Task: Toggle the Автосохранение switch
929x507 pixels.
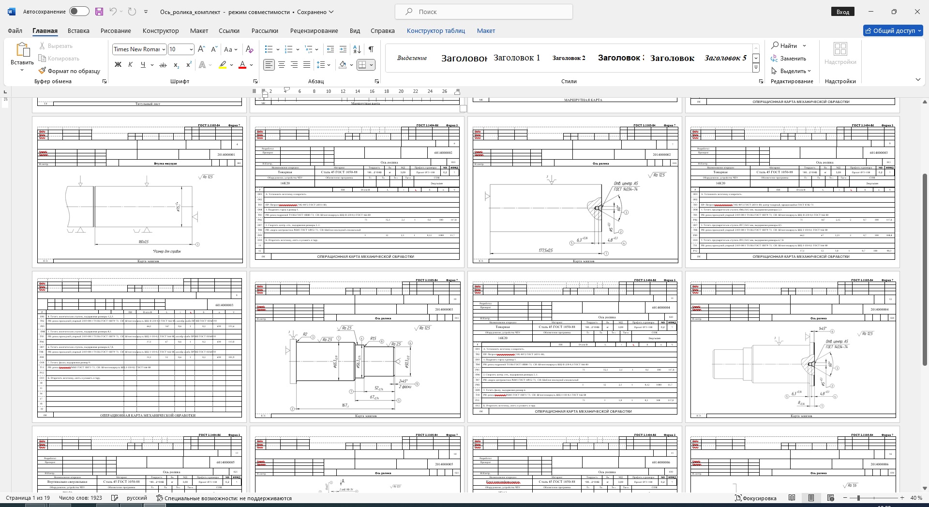Action: tap(79, 12)
